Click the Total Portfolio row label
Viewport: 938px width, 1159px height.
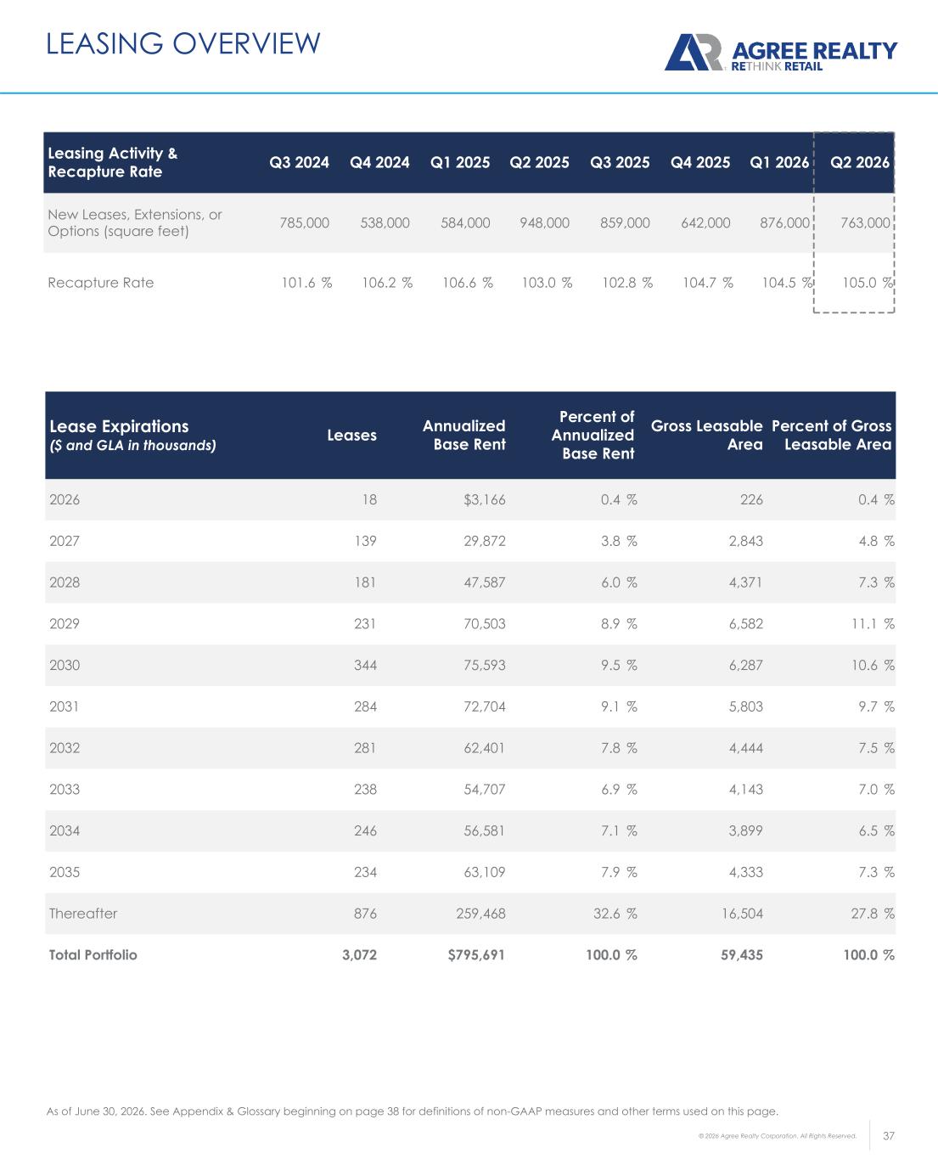pos(93,954)
